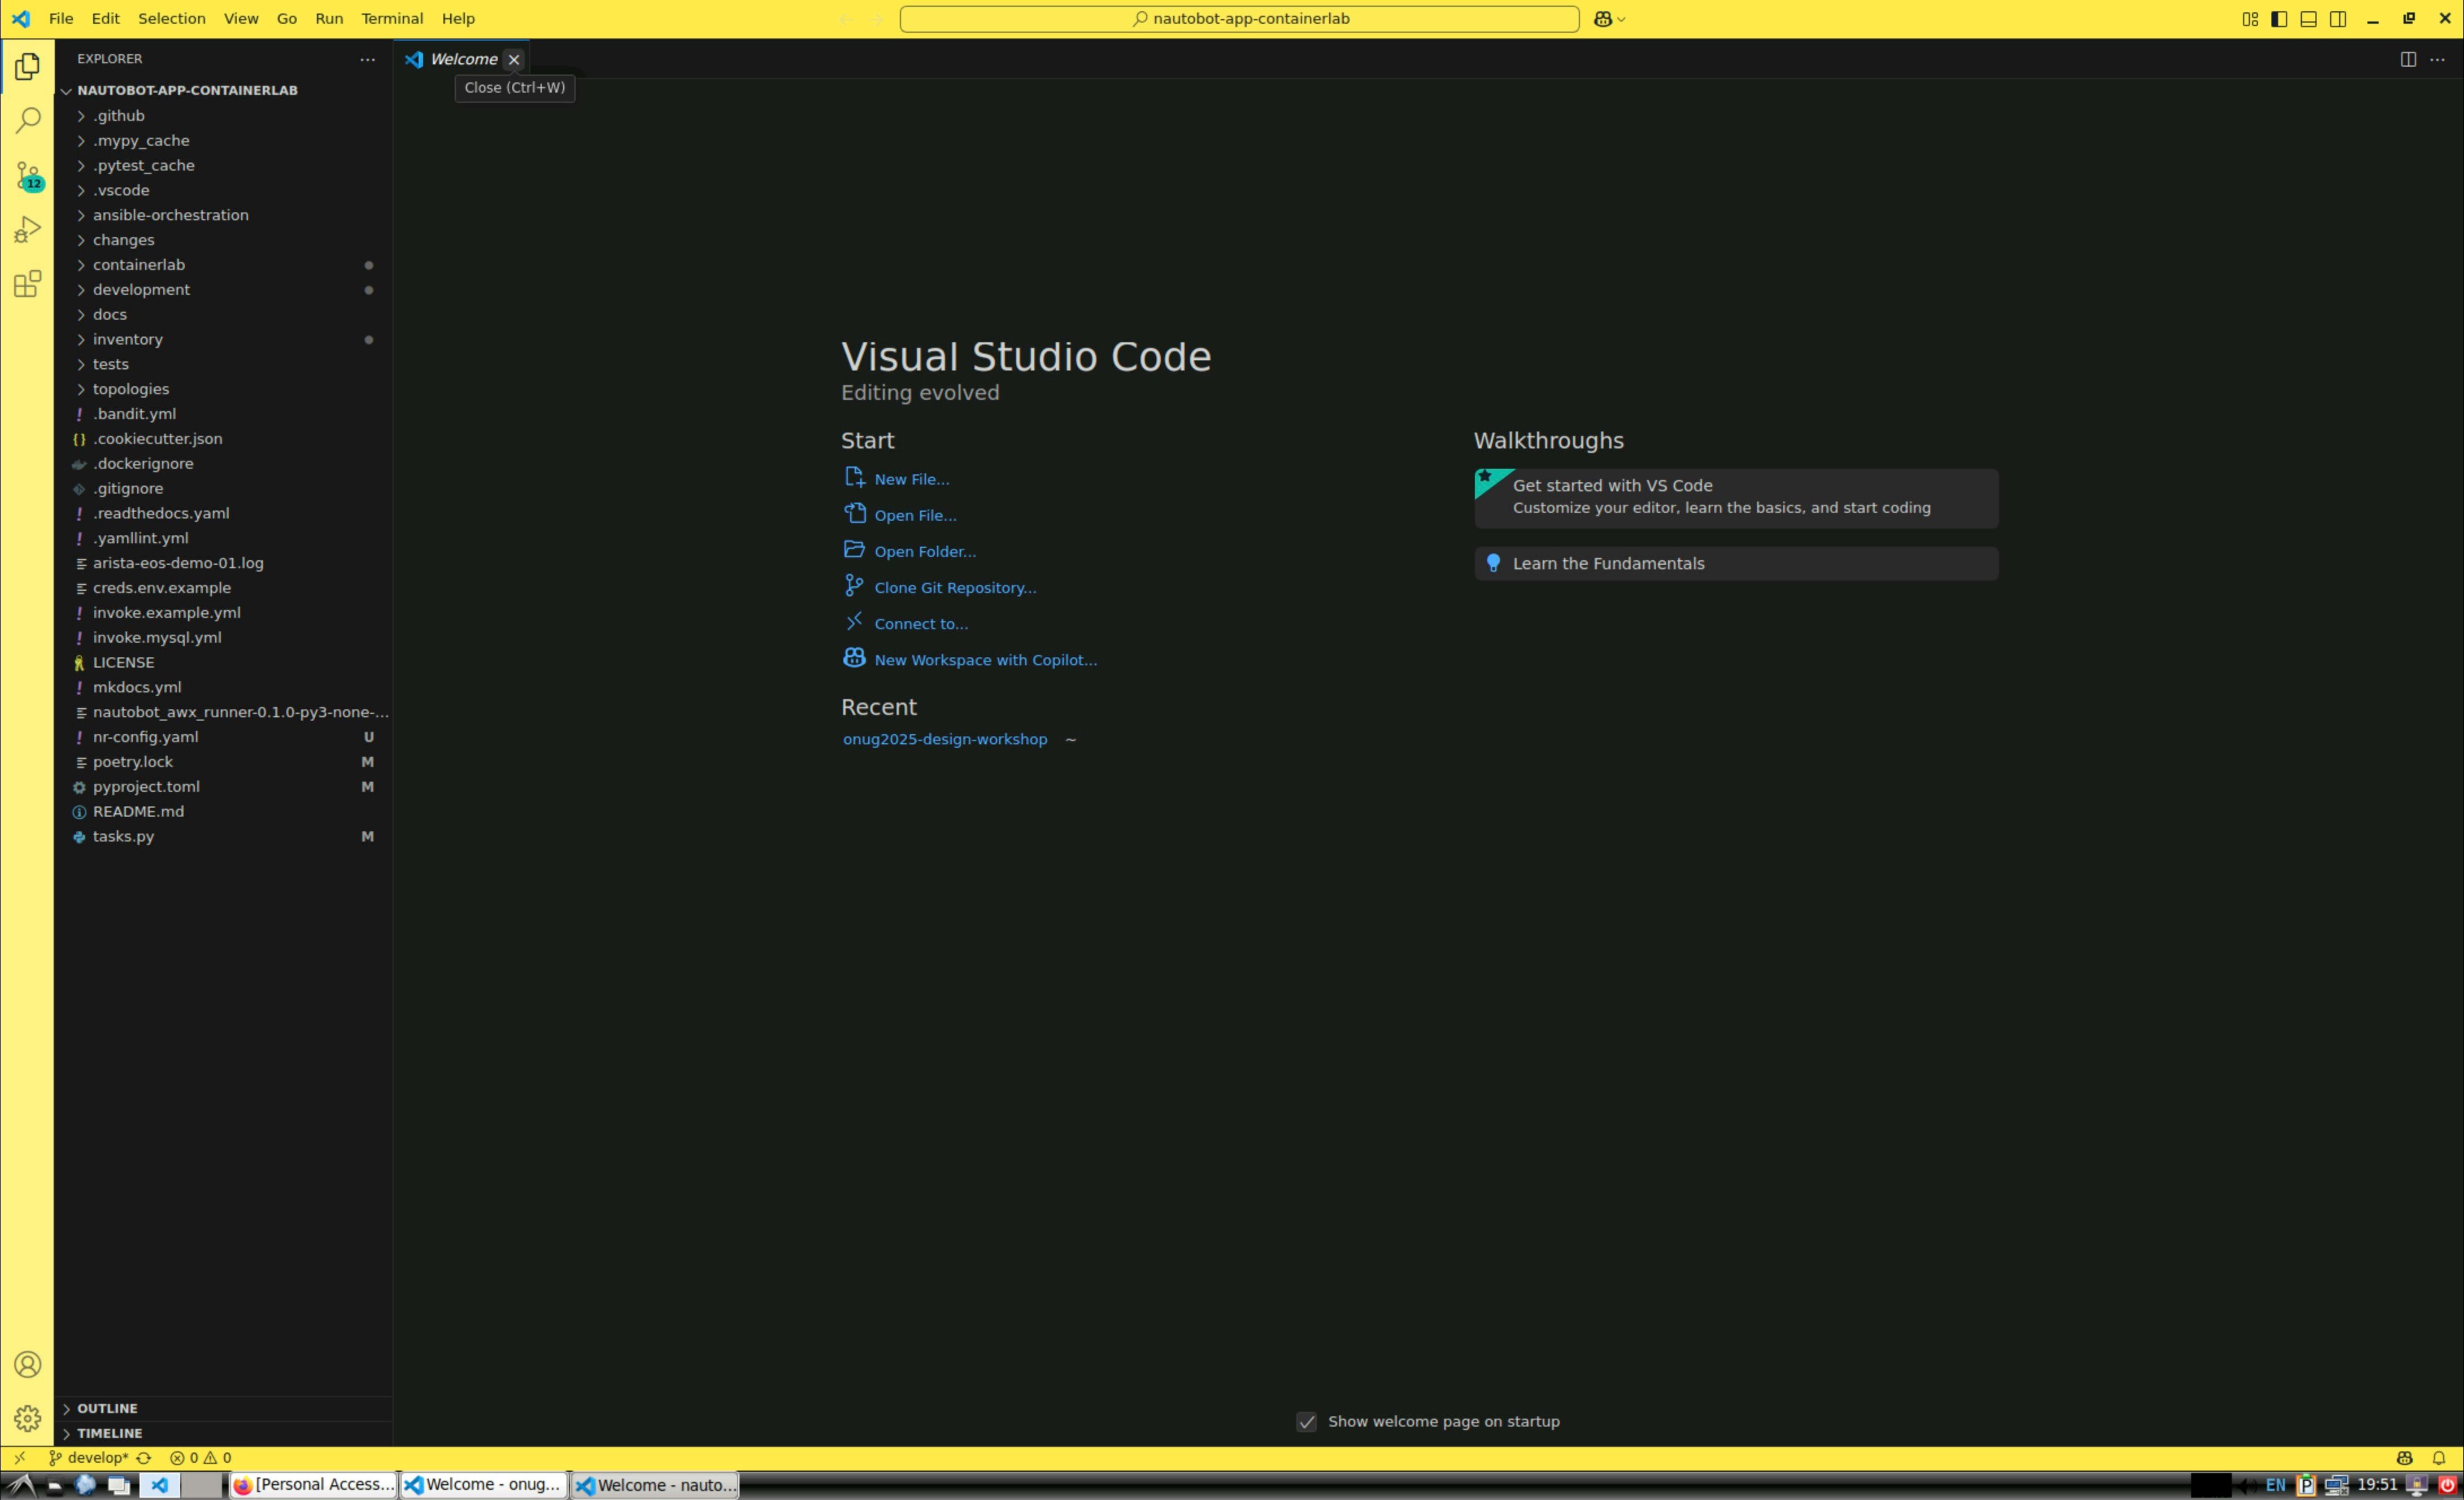Expand the TIMELINE section
The height and width of the screenshot is (1500, 2464).
[109, 1433]
